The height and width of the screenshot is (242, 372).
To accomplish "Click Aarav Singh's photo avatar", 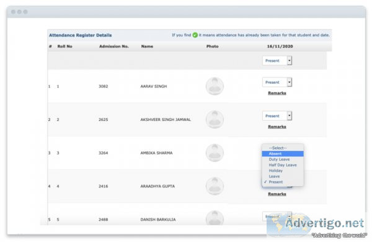I will coord(215,86).
